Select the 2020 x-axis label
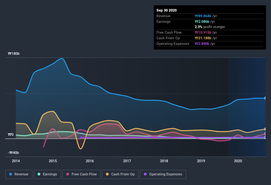Viewport: 271px width, 185px height. (x=238, y=161)
